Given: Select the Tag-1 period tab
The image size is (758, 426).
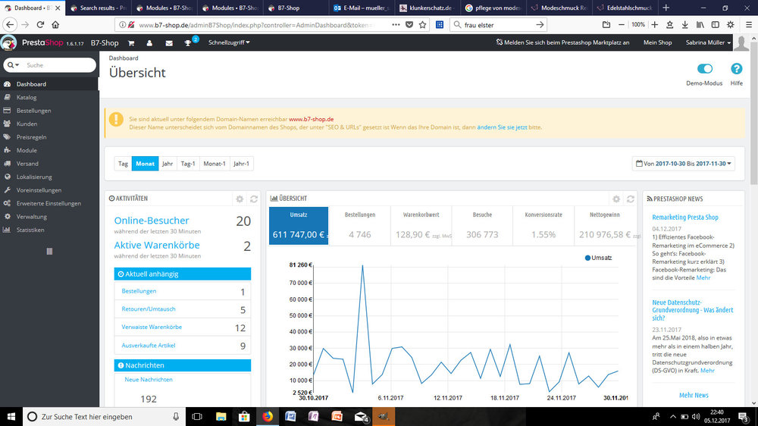Looking at the screenshot, I should 188,164.
